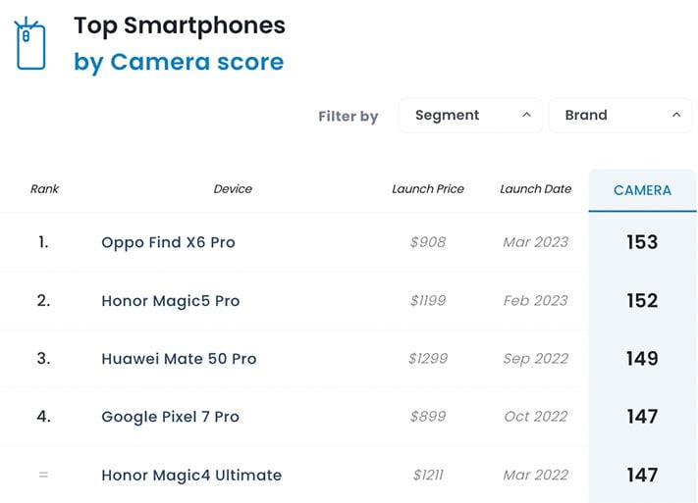Click the Segment dropdown chevron arrow
This screenshot has height=503, width=698.
pos(526,115)
